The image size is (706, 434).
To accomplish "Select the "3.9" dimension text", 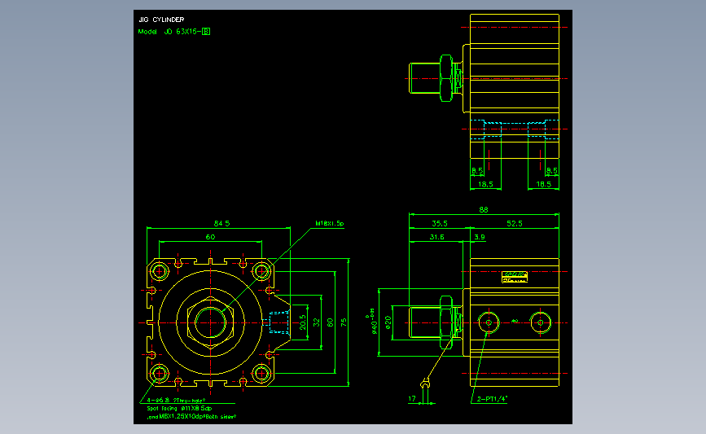I will pyautogui.click(x=480, y=237).
